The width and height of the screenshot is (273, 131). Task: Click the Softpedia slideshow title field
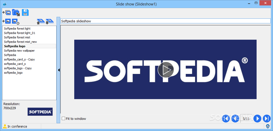165,21
